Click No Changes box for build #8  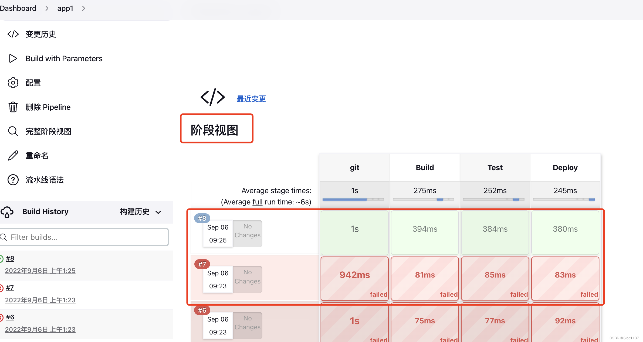(x=248, y=233)
